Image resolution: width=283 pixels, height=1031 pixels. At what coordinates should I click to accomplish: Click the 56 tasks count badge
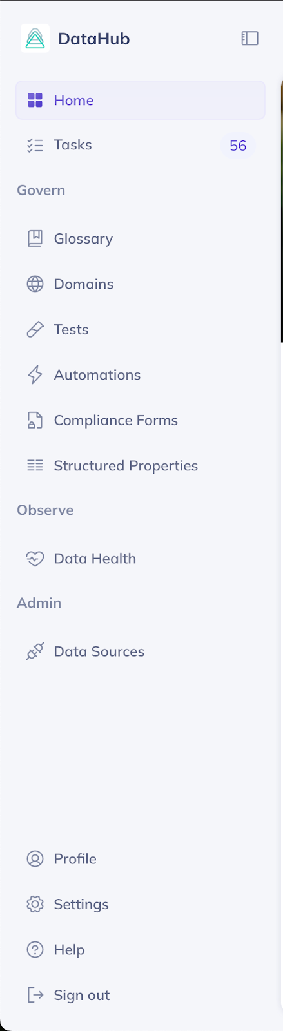[238, 146]
